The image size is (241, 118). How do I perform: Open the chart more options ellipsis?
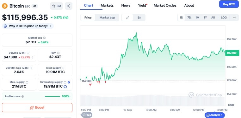point(235,18)
